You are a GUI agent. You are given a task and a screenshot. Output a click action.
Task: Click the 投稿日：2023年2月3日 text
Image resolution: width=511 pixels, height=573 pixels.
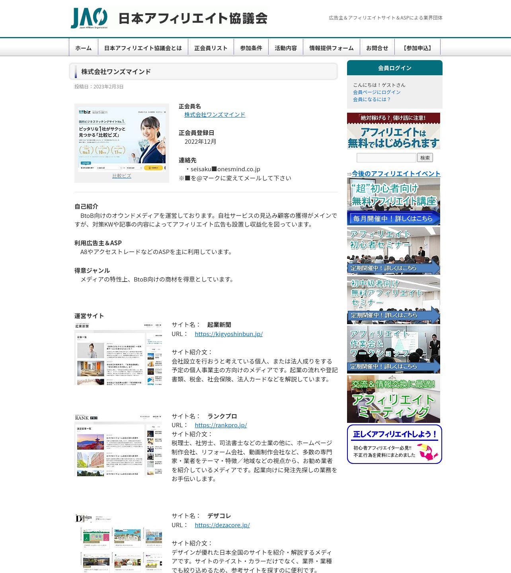(x=99, y=86)
